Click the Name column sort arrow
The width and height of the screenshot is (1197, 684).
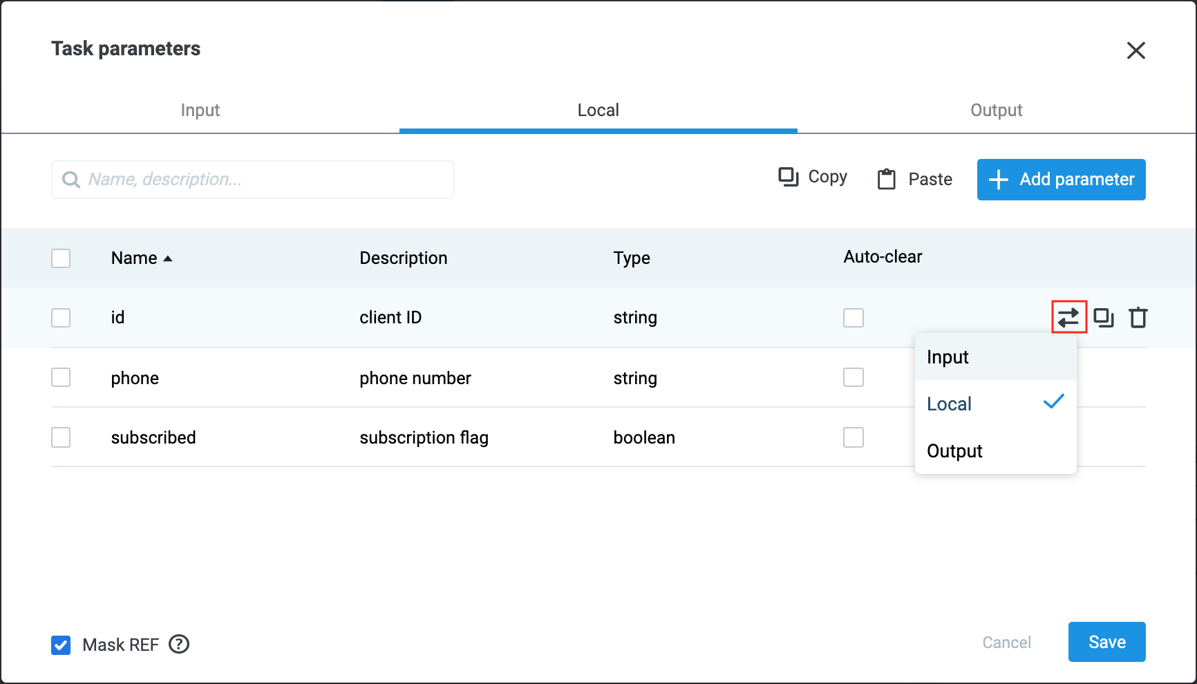tap(167, 258)
